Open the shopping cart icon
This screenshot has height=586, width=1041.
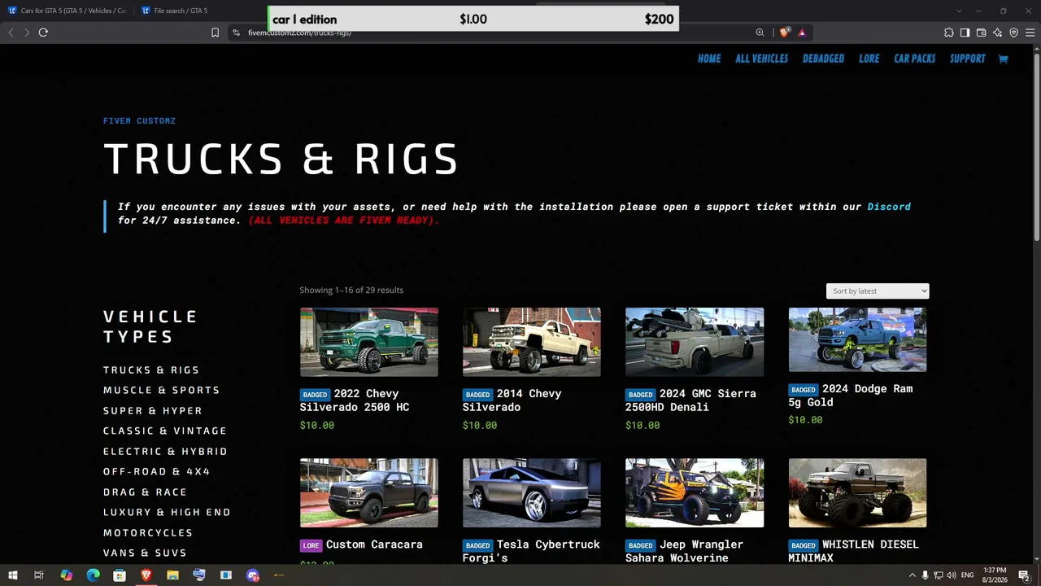click(x=1003, y=59)
